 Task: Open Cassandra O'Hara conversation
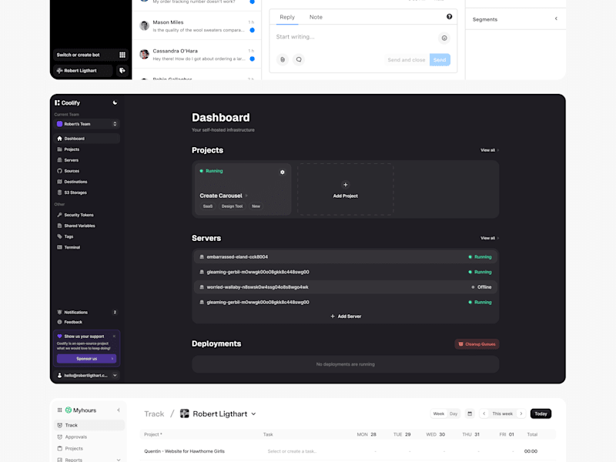tap(197, 55)
